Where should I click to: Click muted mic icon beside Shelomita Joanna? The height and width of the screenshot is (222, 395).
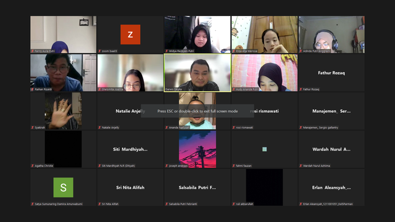tap(99, 89)
